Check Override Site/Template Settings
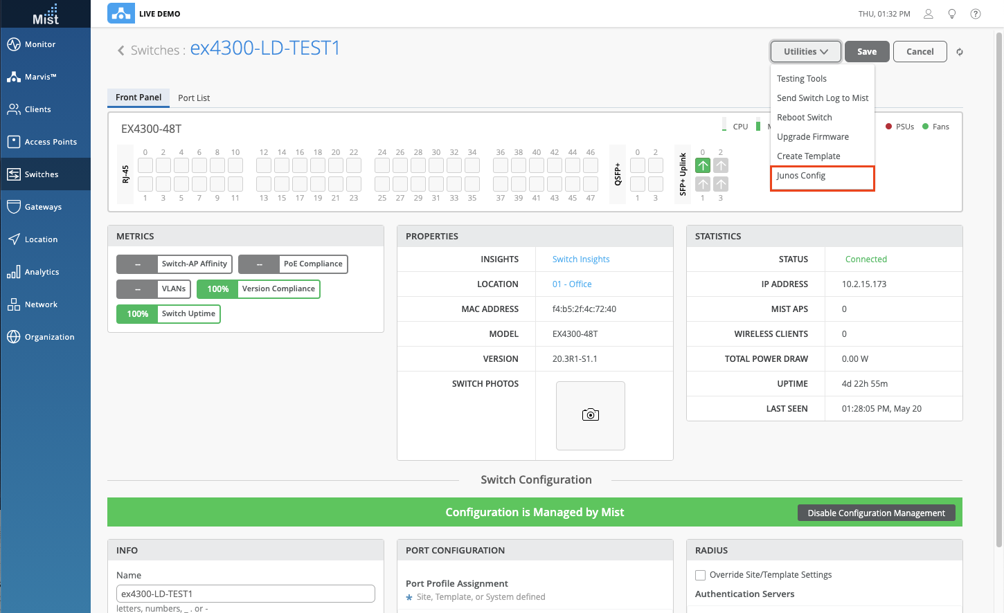 click(701, 575)
